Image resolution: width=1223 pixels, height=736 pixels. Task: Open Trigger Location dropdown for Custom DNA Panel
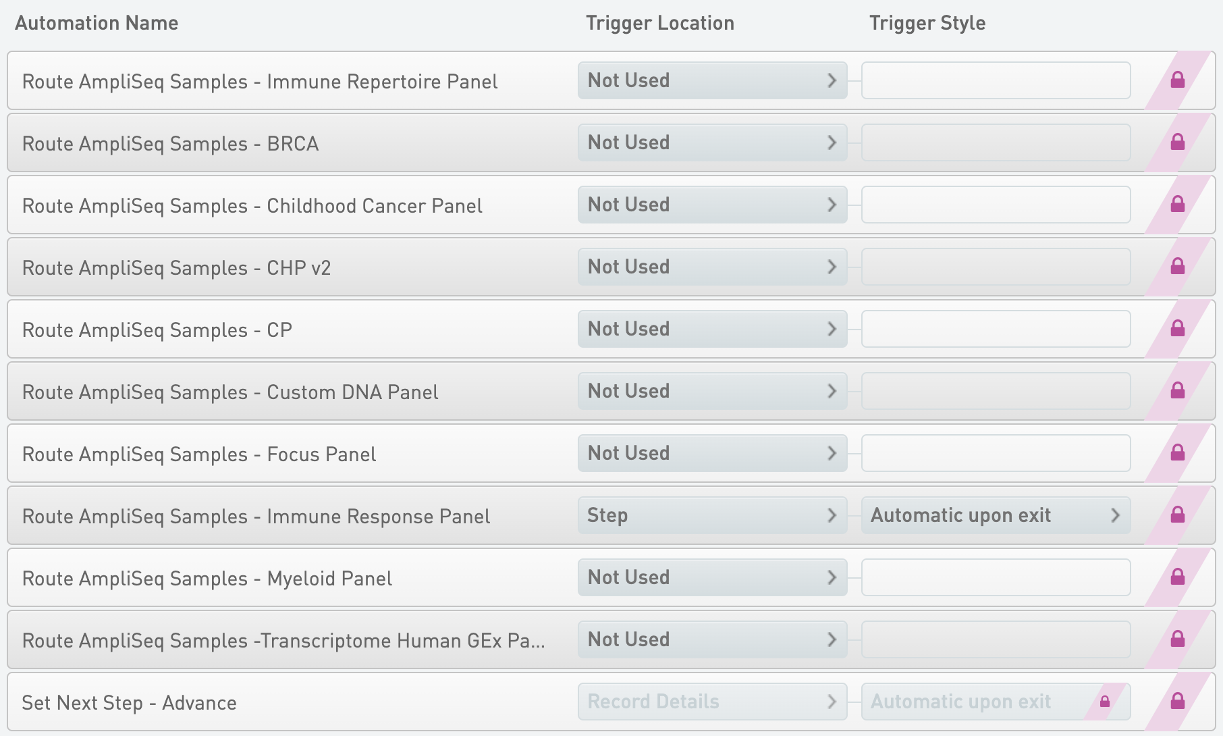[x=712, y=392]
